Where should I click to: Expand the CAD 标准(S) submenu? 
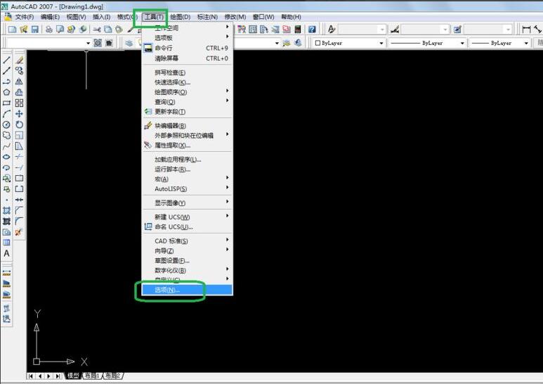pos(188,241)
